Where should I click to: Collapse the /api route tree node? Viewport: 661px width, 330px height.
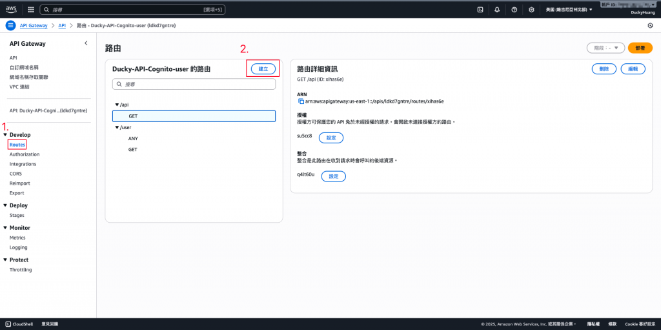point(117,104)
